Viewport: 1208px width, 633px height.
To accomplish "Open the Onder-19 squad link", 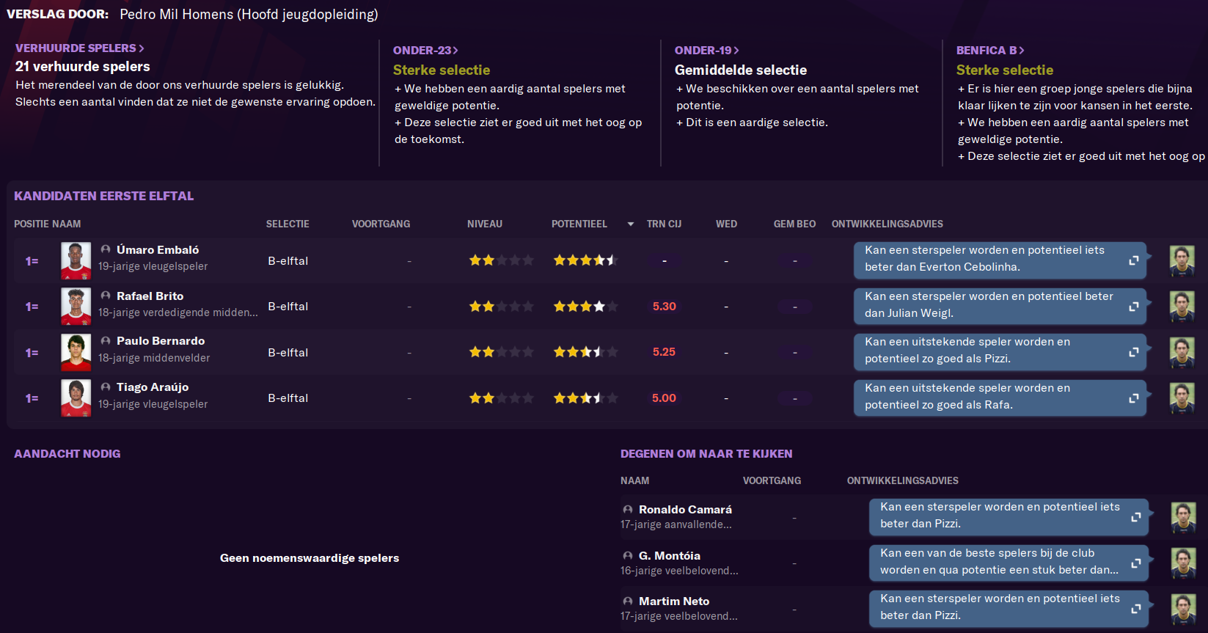I will click(706, 51).
